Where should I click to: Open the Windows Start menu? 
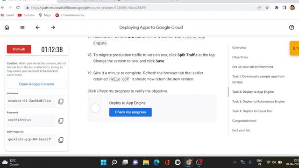[104, 162]
